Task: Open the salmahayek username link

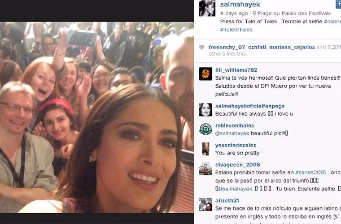Action: coord(240,4)
